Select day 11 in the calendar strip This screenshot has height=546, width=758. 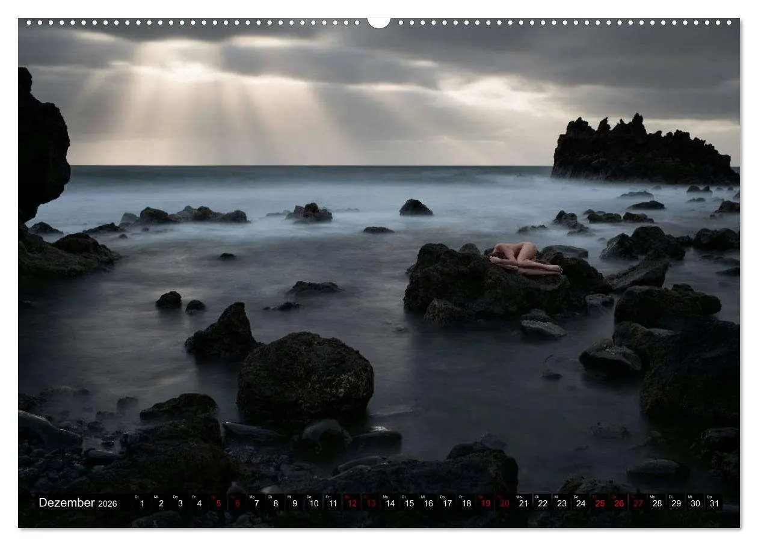point(333,503)
